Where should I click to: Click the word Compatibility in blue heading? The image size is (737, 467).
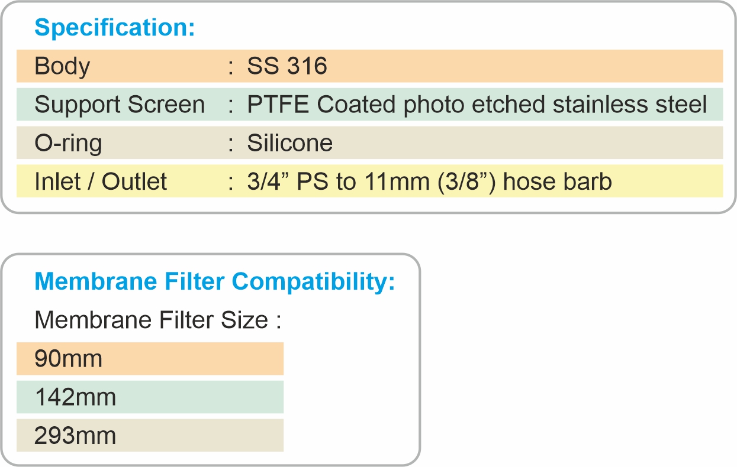[313, 282]
